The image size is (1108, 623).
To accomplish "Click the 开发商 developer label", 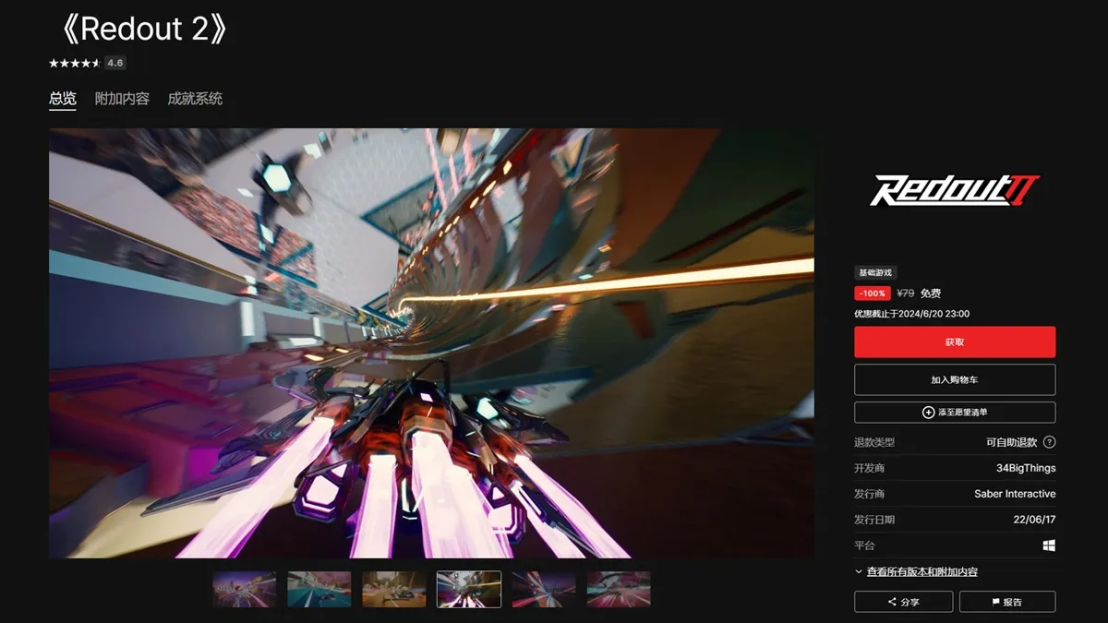I will coord(870,468).
